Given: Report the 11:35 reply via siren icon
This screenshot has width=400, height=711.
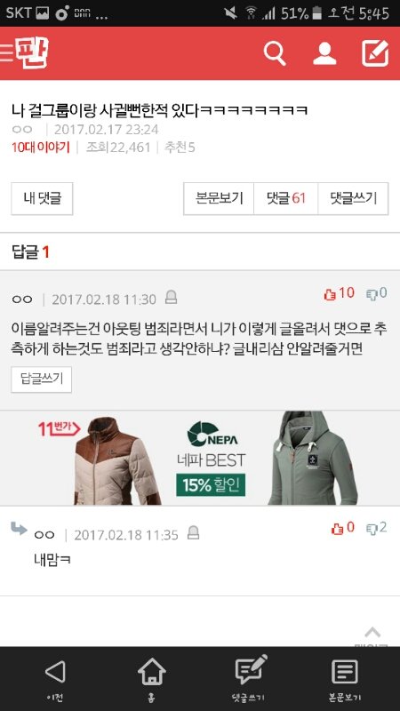Looking at the screenshot, I should point(193,532).
